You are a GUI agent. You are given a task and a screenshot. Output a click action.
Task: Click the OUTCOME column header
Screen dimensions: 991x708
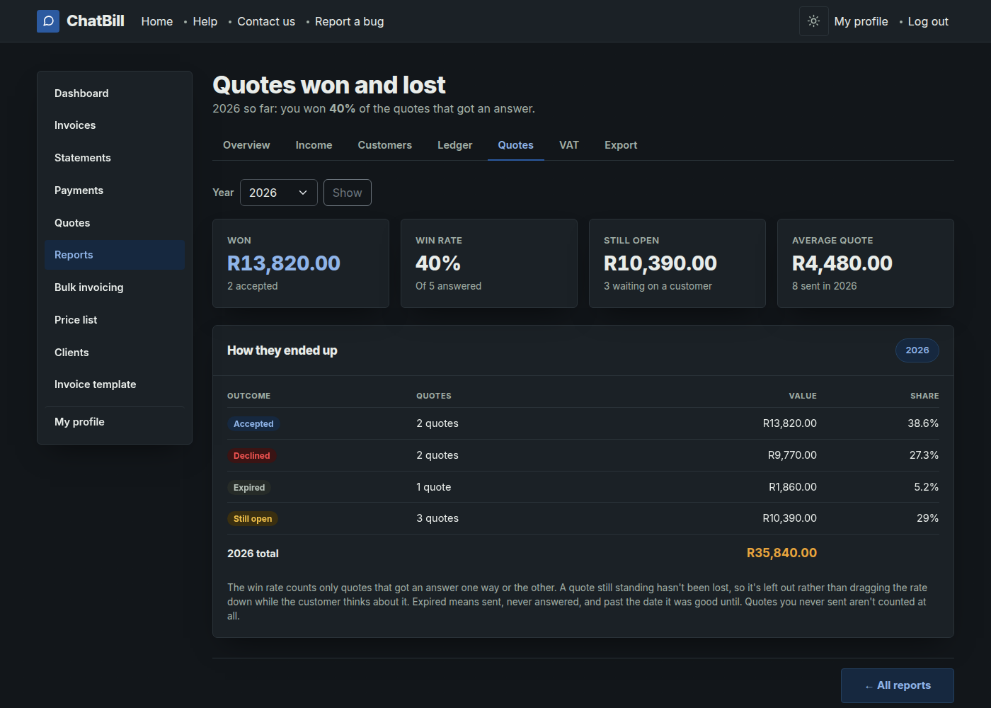click(x=248, y=396)
